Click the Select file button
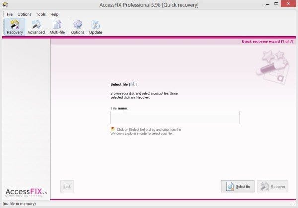Image resolution: width=298 pixels, height=208 pixels. (237, 186)
